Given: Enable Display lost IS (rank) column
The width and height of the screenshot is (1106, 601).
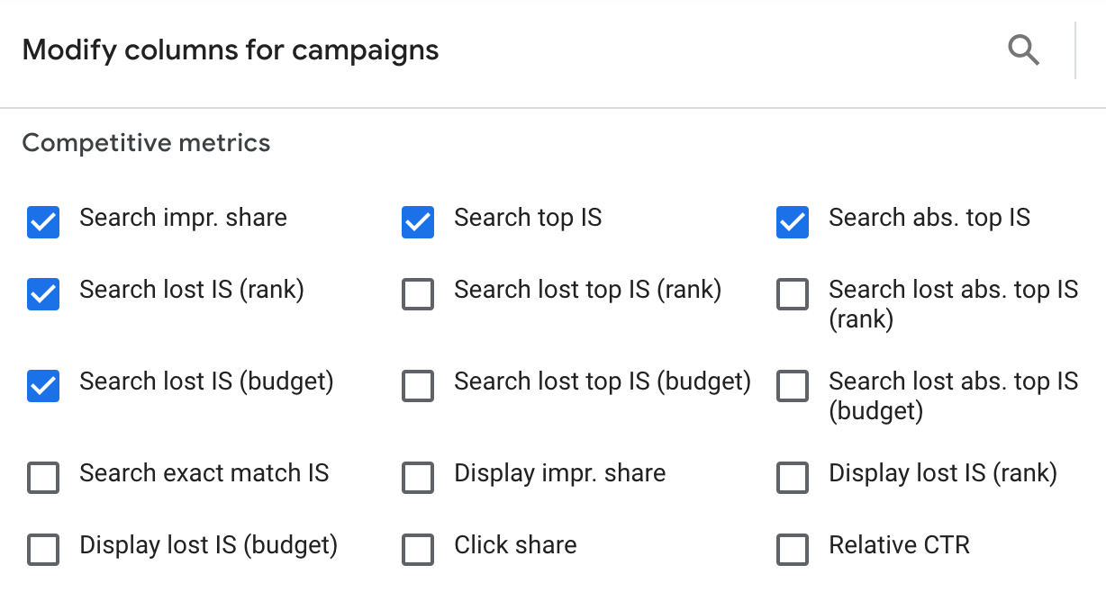Looking at the screenshot, I should tap(793, 478).
